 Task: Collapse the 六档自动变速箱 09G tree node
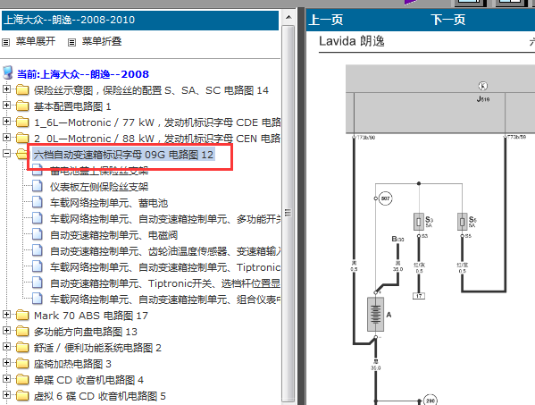tap(6, 153)
